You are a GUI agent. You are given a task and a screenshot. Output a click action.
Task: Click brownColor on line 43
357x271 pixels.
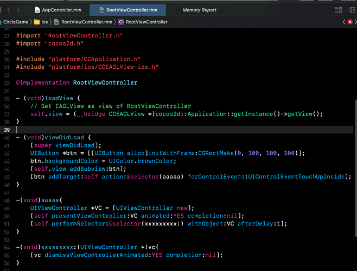[x=155, y=161]
